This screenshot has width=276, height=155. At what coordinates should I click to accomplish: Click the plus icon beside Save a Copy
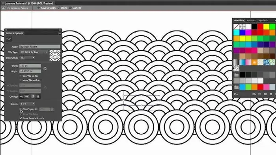coord(39,8)
